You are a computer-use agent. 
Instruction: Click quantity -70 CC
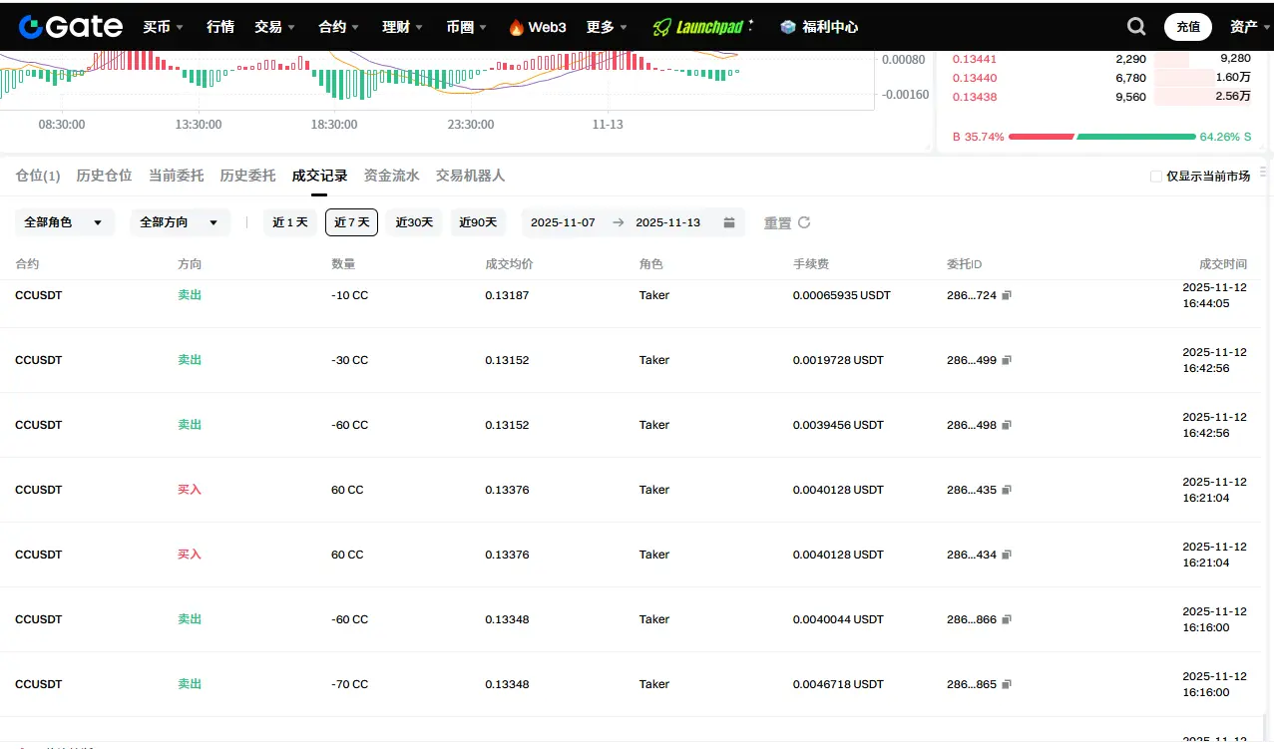pyautogui.click(x=349, y=684)
